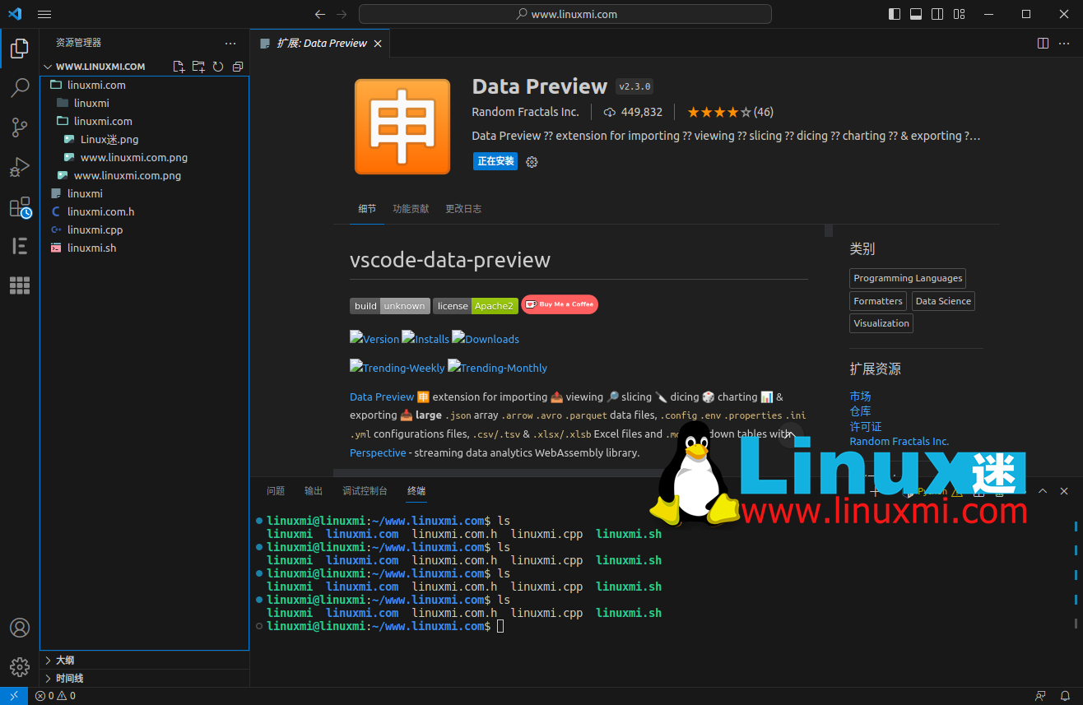Click the Buy Me a Coffee badge
The width and height of the screenshot is (1083, 705).
tap(560, 304)
